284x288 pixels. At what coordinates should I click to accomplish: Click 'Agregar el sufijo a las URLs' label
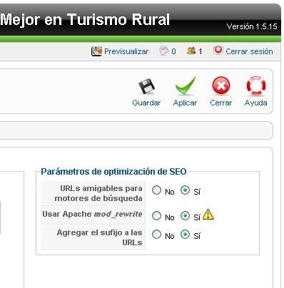(99, 237)
